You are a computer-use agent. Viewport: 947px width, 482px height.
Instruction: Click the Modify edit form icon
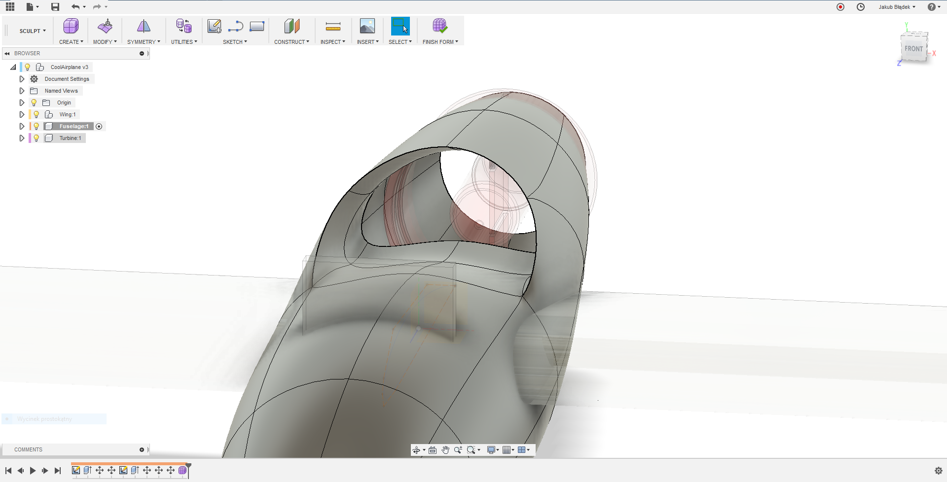[x=105, y=26]
